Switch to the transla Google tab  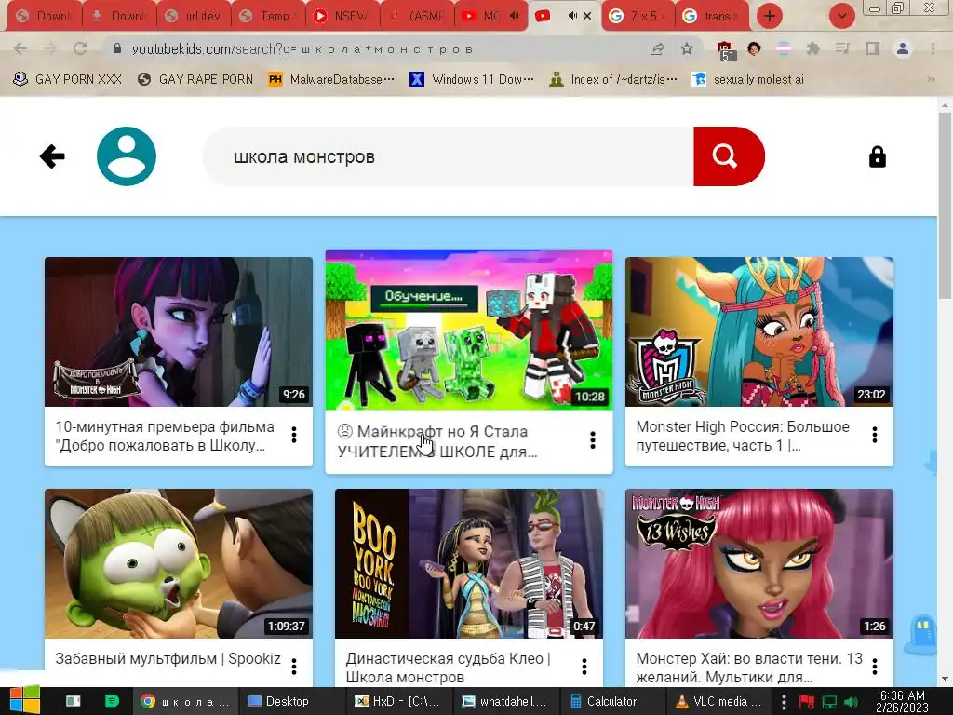[x=712, y=16]
